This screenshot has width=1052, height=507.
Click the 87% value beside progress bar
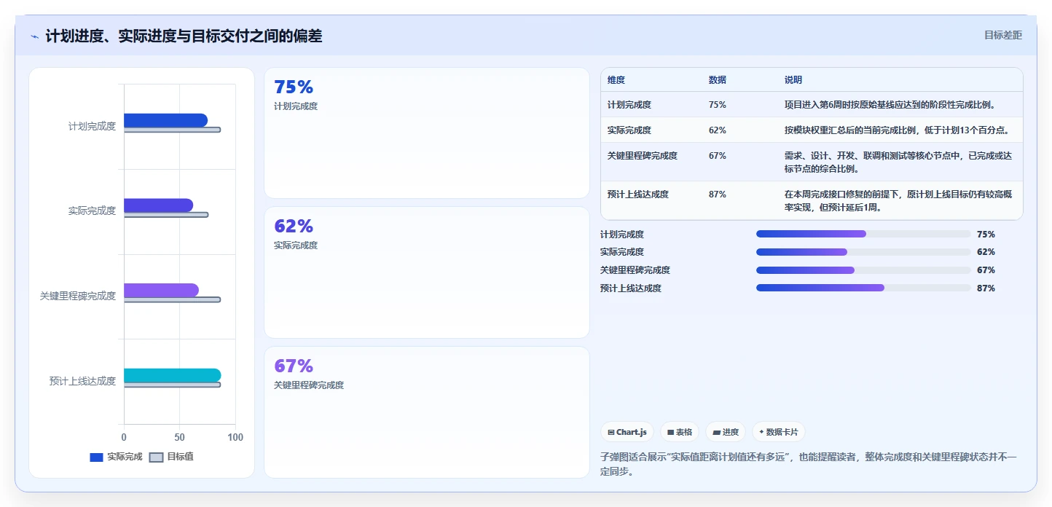point(986,288)
